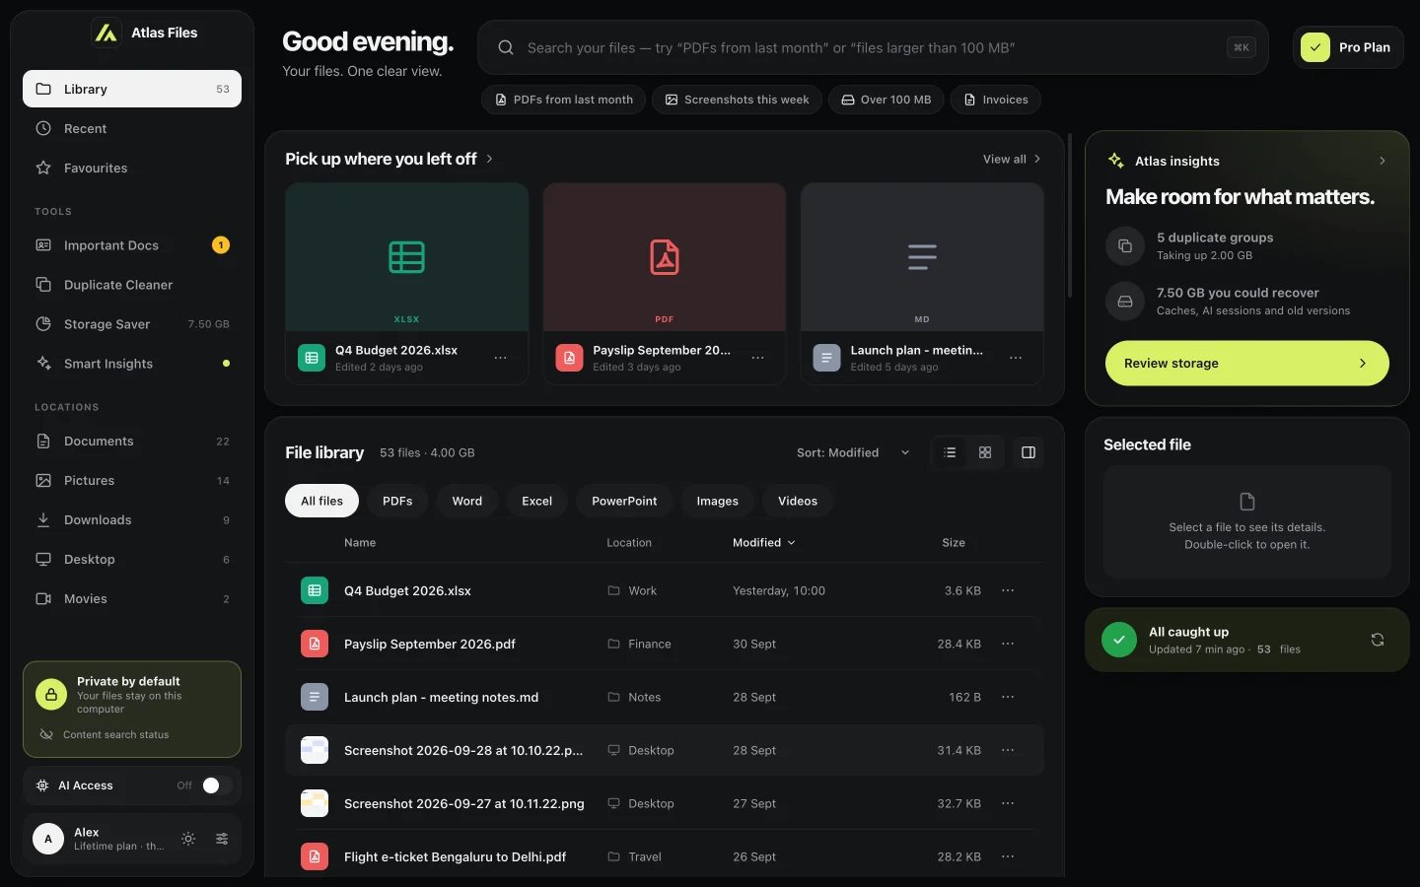Open the Important Docs tool
The image size is (1420, 887).
[132, 245]
